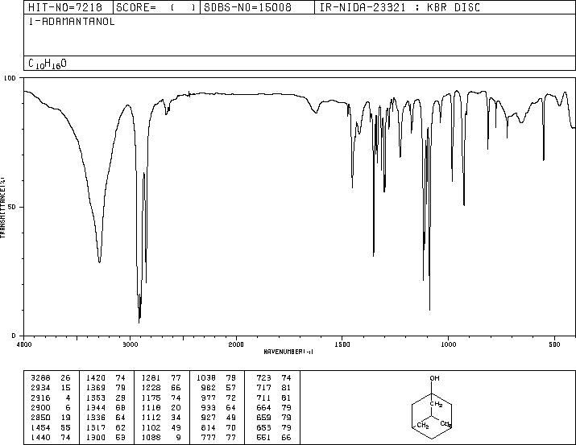Select peak table entry 1112
This screenshot has height=445, width=576.
161,418
